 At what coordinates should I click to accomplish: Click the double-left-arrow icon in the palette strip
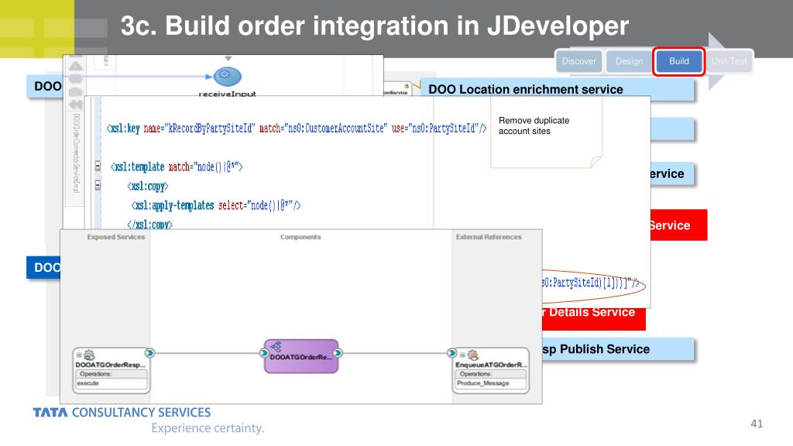click(75, 105)
